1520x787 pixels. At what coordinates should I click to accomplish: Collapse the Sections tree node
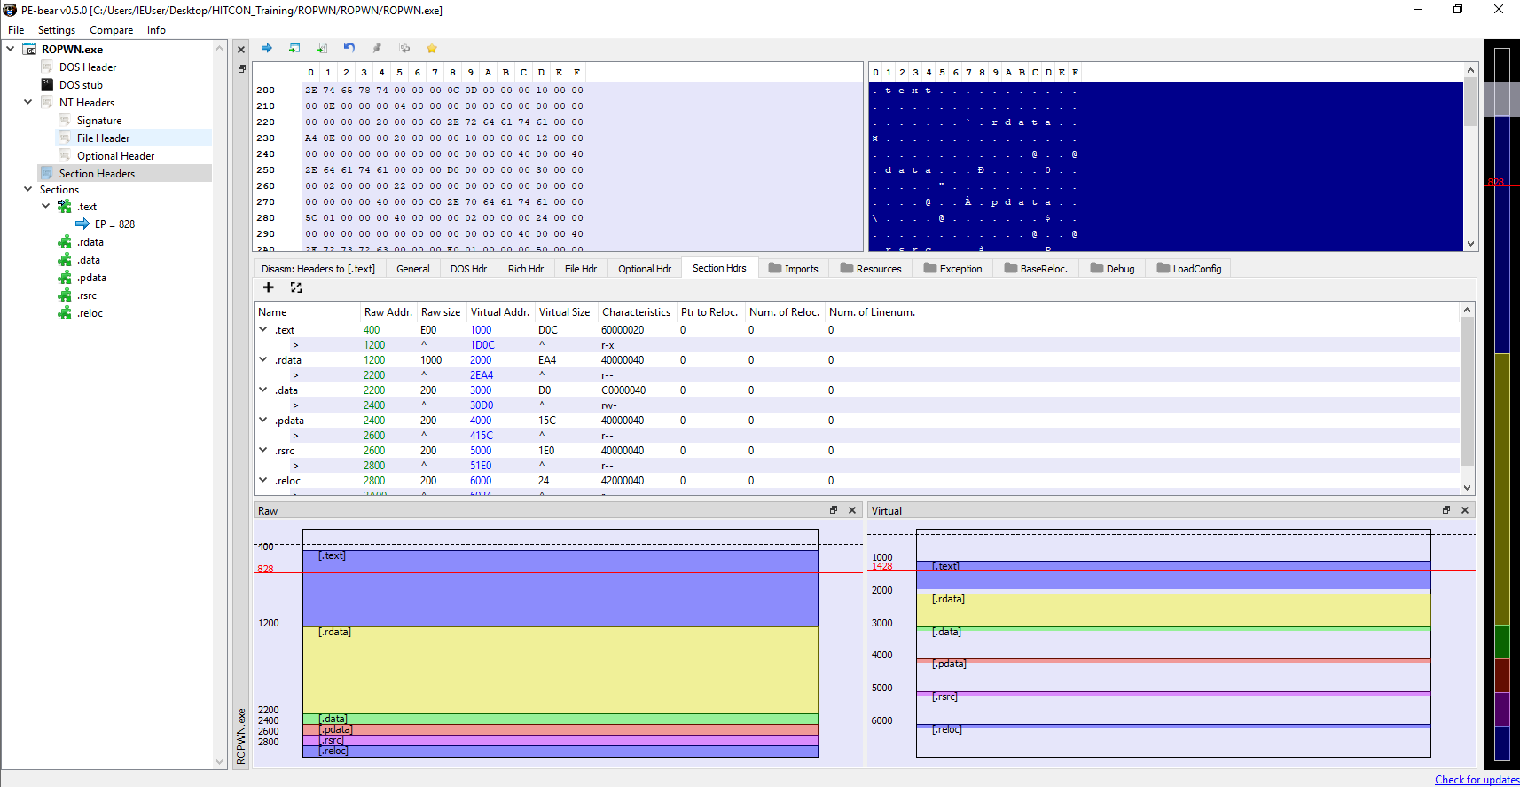(27, 189)
